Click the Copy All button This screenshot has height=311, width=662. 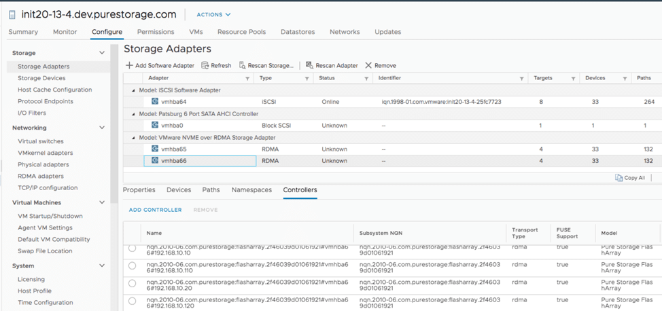coord(630,178)
